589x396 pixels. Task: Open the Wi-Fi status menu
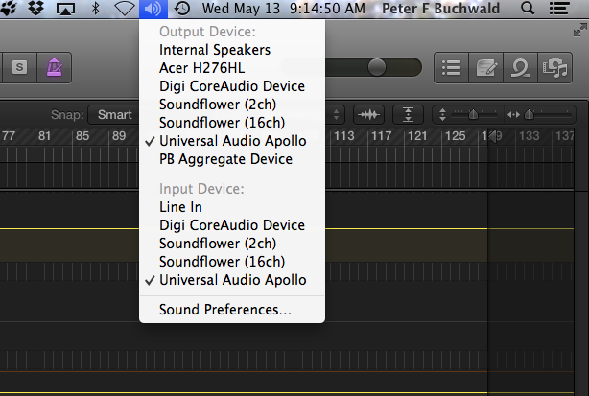(x=124, y=9)
